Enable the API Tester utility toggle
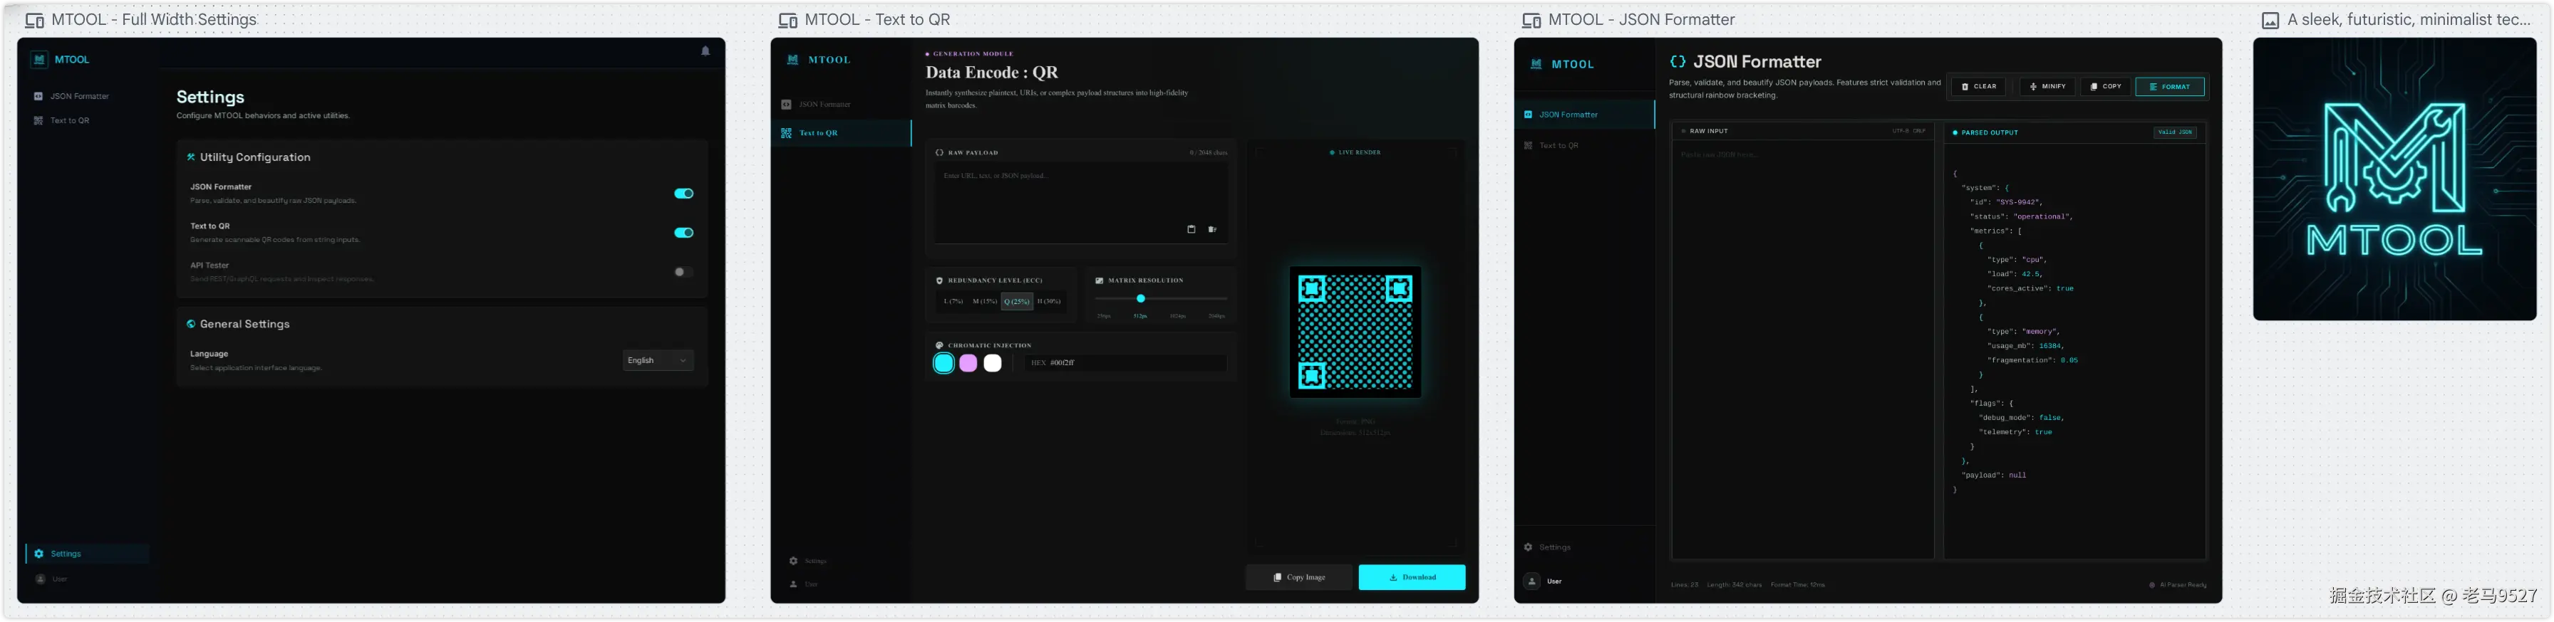The image size is (2554, 622). [x=684, y=271]
